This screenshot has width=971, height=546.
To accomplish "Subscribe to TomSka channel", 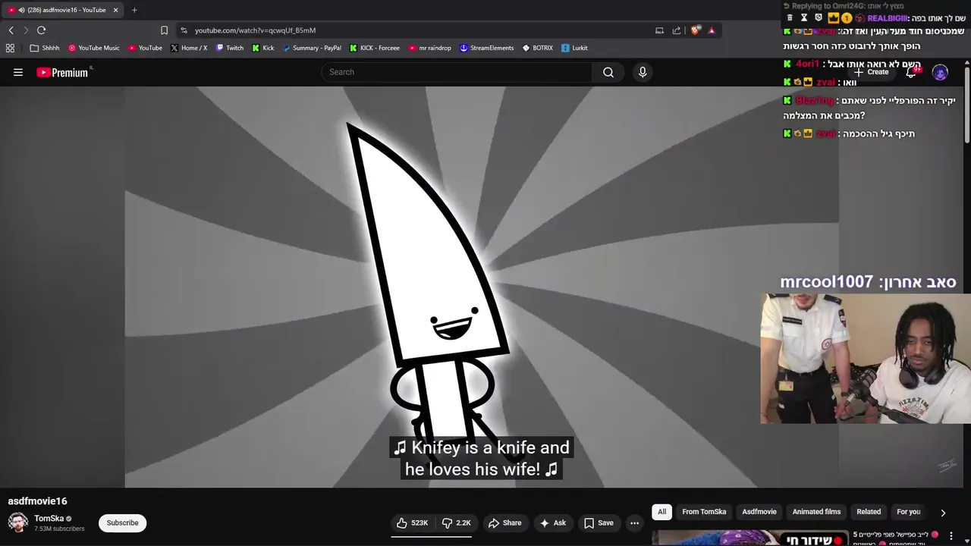I will [x=122, y=522].
